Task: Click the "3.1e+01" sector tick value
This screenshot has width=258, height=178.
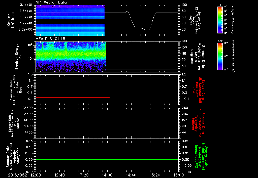Action: coord(26,5)
